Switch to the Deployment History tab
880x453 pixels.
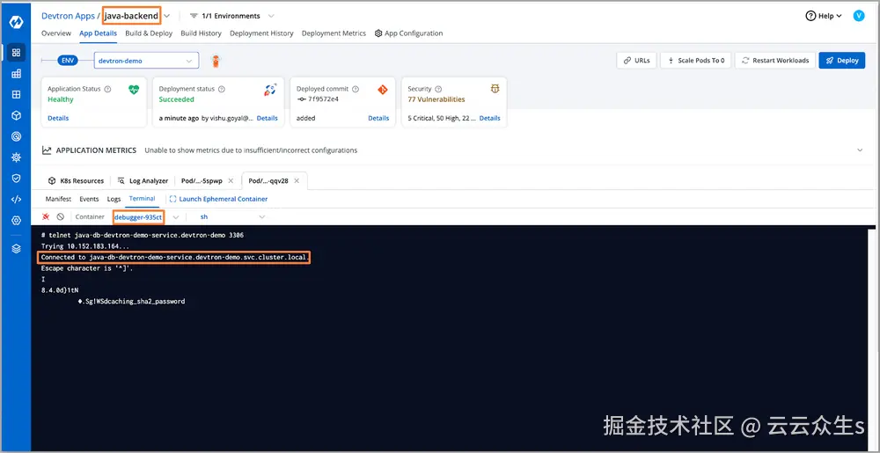pyautogui.click(x=261, y=33)
